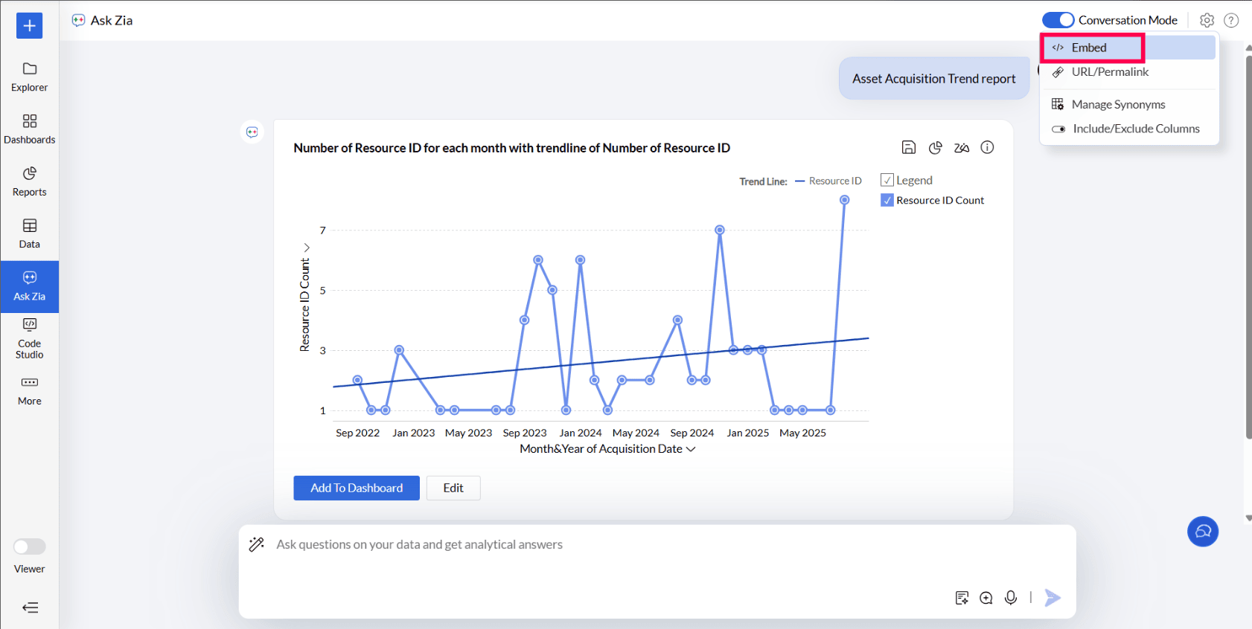
Task: Click the Resource ID trend line swatch
Action: (x=800, y=181)
